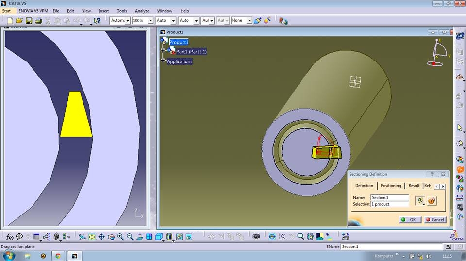Click the CATIA taskbar button
The height and width of the screenshot is (261, 466).
(75, 256)
